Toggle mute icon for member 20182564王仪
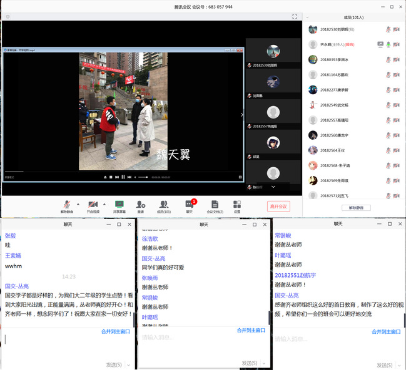This screenshot has width=406, height=370. [x=388, y=150]
